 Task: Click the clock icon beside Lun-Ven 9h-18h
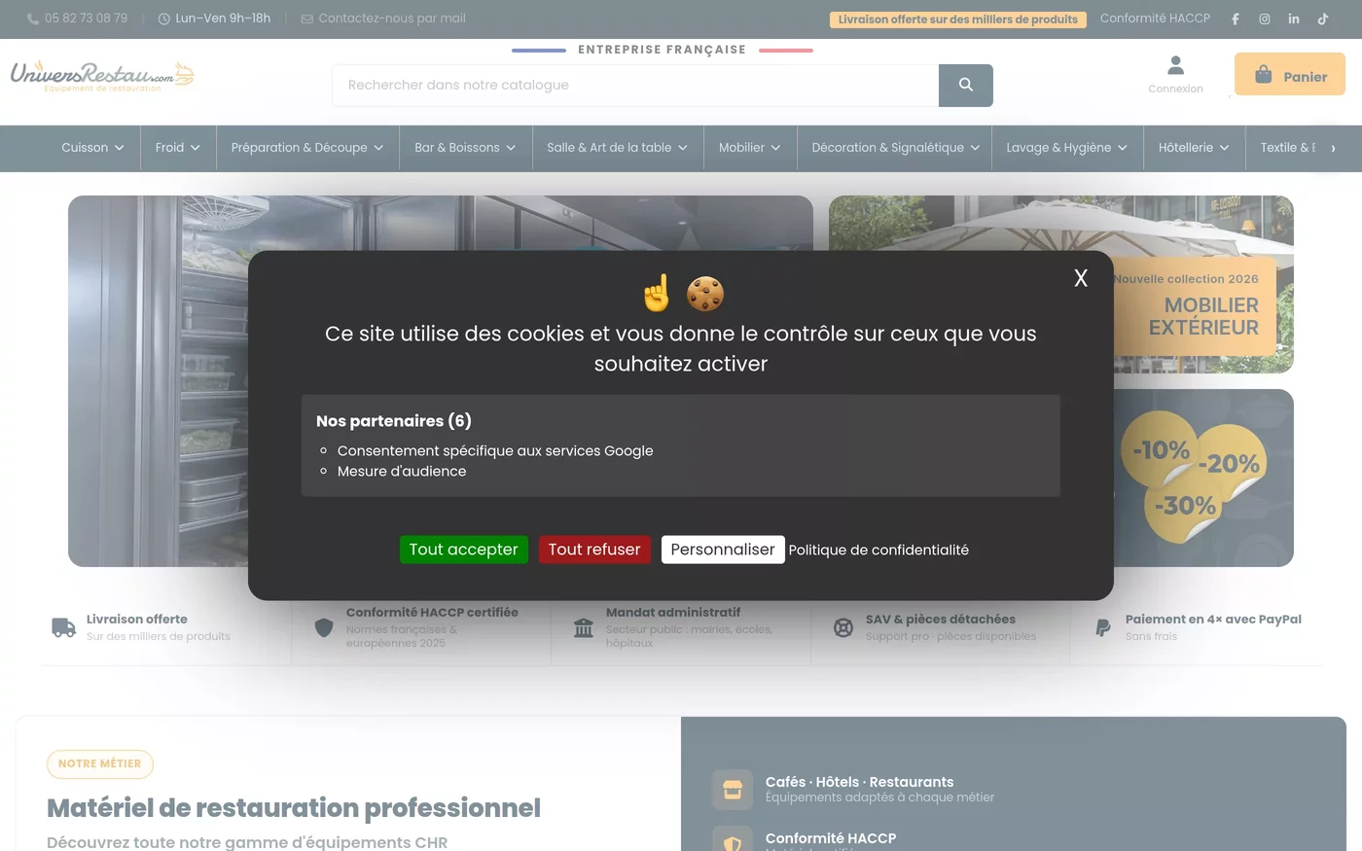[x=163, y=18]
